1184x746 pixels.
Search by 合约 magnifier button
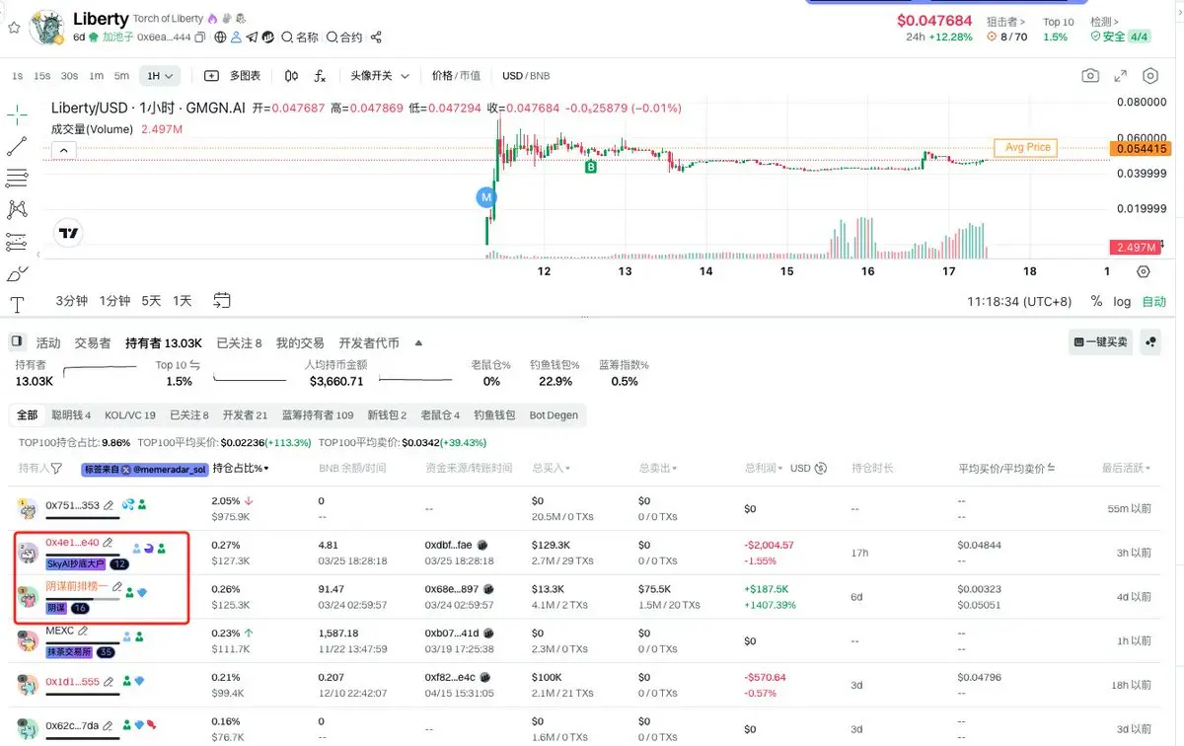(x=344, y=37)
